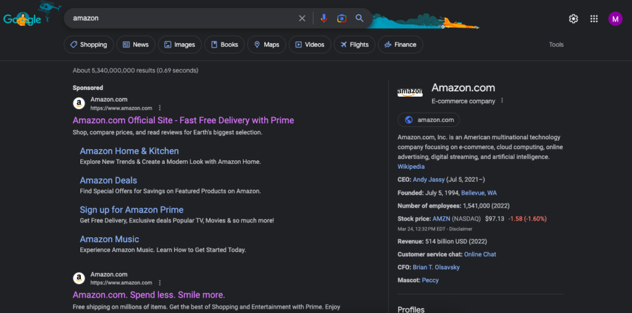This screenshot has width=632, height=313.
Task: Switch to Books results
Action: [x=225, y=44]
